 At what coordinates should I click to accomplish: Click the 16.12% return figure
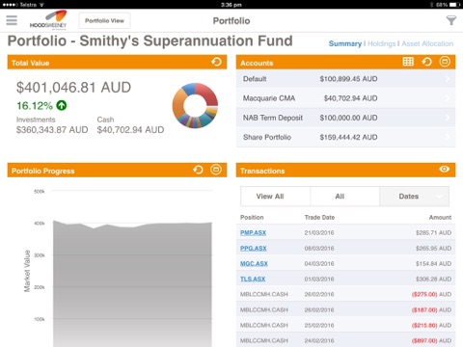pyautogui.click(x=35, y=106)
